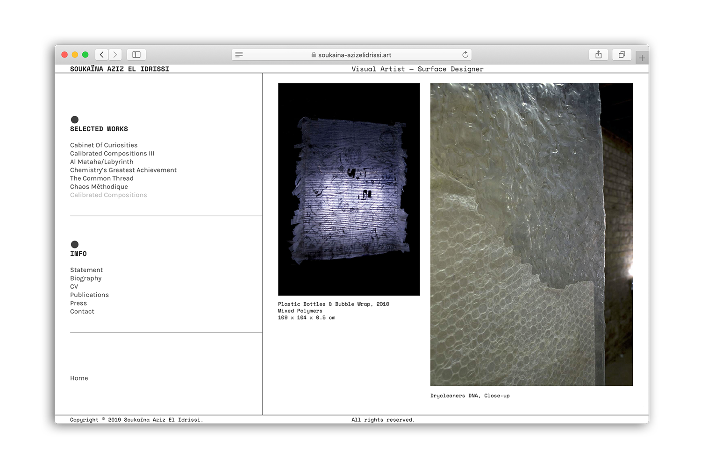Go to The Common Thread page
This screenshot has width=701, height=467.
(101, 178)
